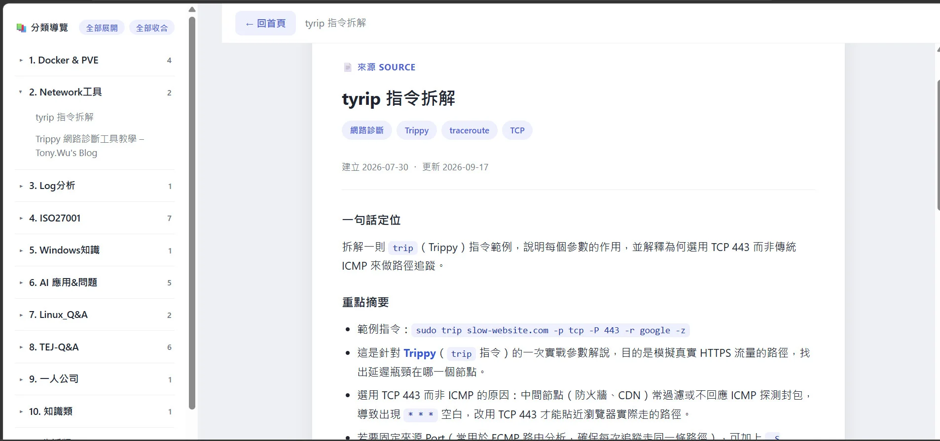Select the Trippy tag pill
Screen dimensions: 940x441
coord(417,130)
